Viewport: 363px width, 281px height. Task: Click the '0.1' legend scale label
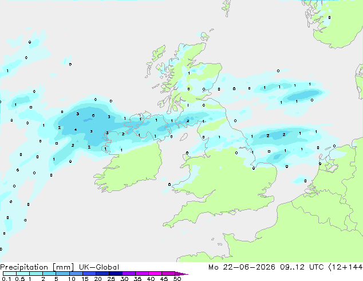(x=6, y=279)
